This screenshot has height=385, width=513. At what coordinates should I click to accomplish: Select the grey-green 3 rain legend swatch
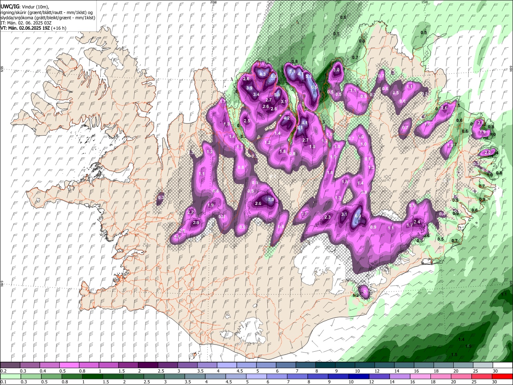pyautogui.click(x=175, y=377)
